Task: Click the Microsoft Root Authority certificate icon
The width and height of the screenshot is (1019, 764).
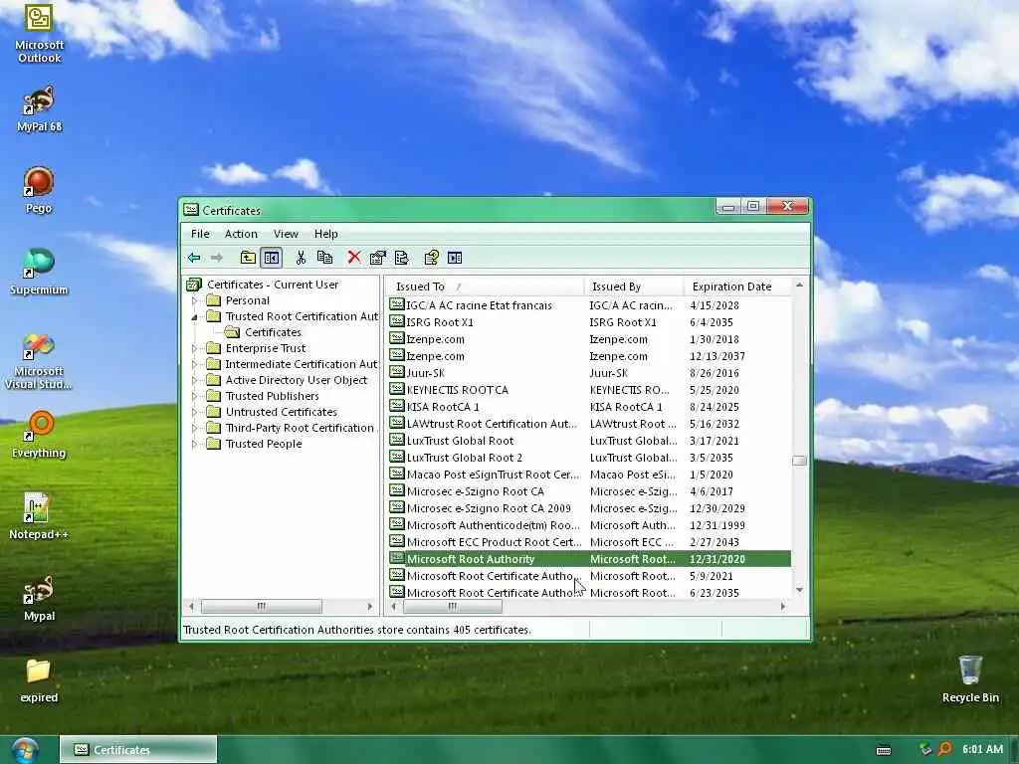Action: (396, 558)
